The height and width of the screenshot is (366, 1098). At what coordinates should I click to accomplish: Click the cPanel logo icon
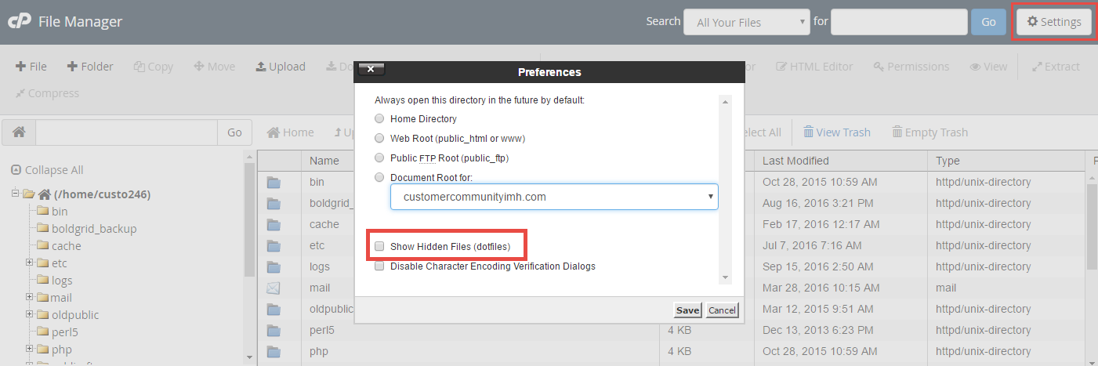[19, 22]
